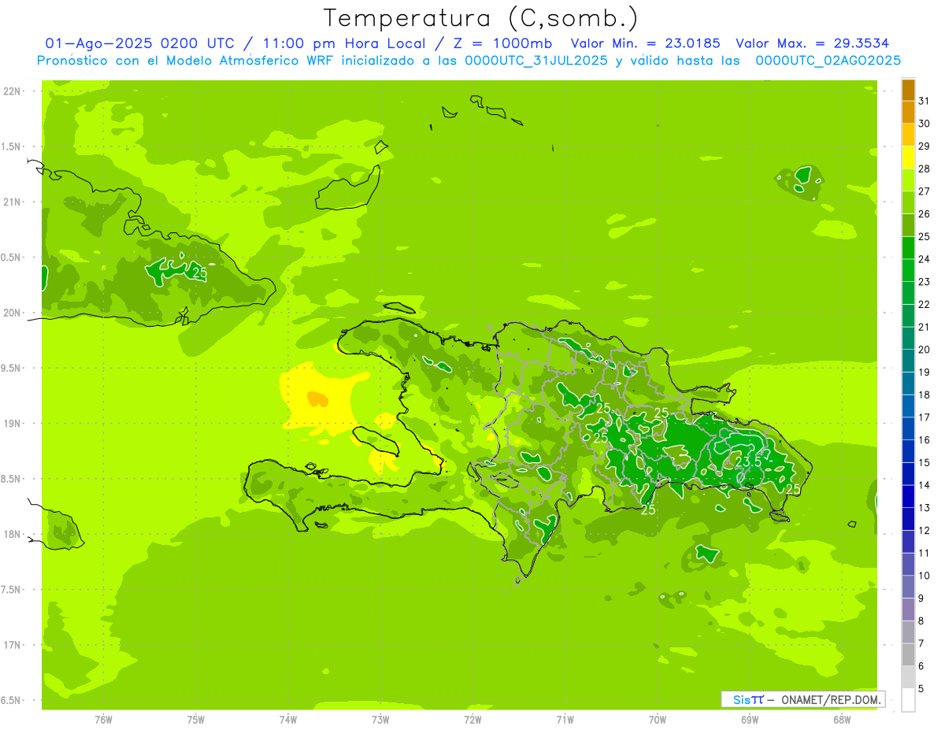Click the 'Temperatura (C,somb.)' chart title
This screenshot has height=730, width=945.
(480, 18)
